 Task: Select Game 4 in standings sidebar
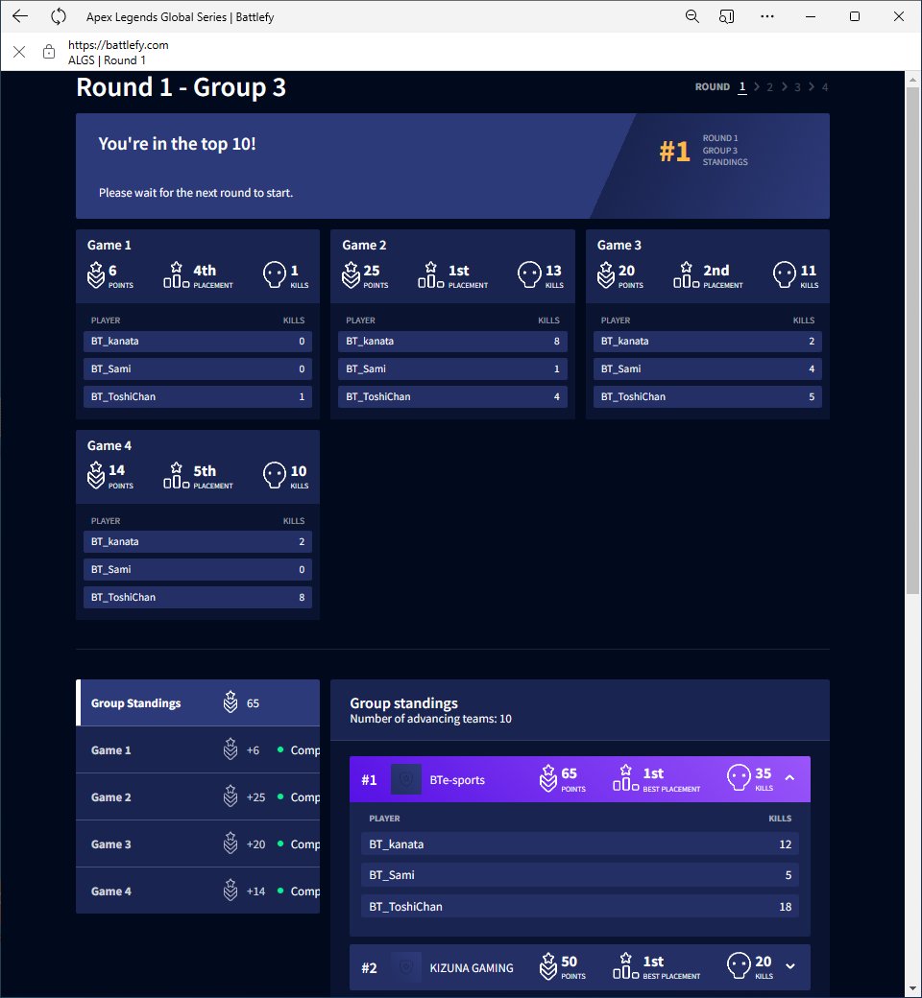tap(198, 891)
